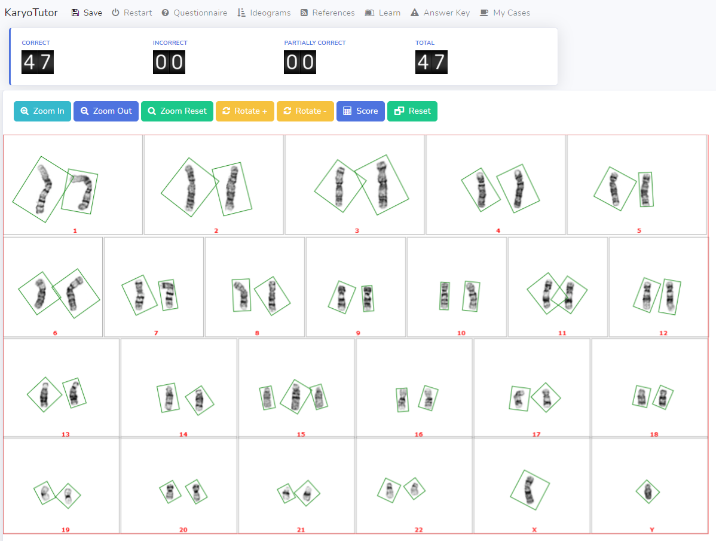The width and height of the screenshot is (716, 541).
Task: Click the Learn book icon
Action: coord(369,13)
